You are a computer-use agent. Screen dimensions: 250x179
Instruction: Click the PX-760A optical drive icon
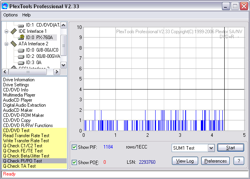point(21,38)
